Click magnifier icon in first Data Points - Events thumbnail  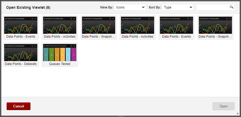point(32,19)
